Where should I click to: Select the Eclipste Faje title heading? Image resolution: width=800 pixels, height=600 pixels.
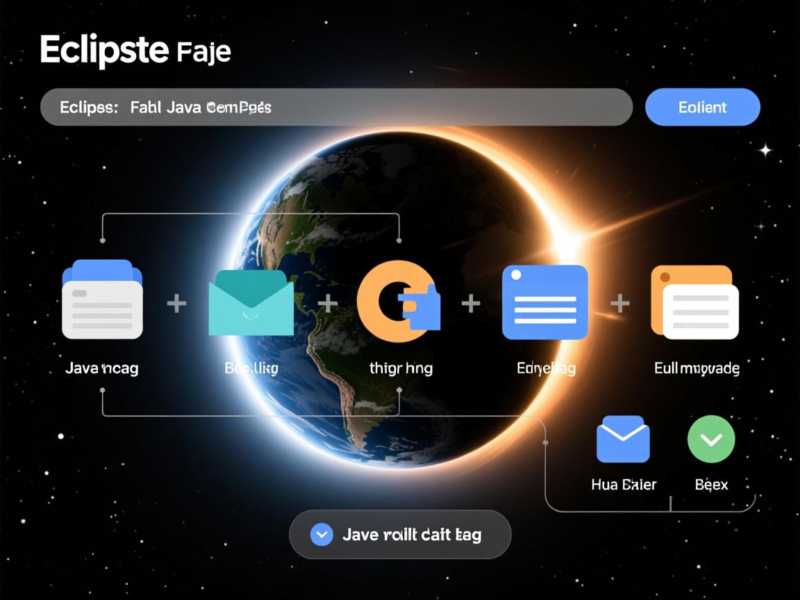coord(136,50)
